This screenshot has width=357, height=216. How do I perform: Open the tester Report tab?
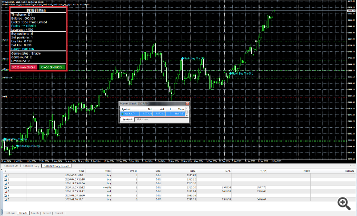(x=47, y=213)
